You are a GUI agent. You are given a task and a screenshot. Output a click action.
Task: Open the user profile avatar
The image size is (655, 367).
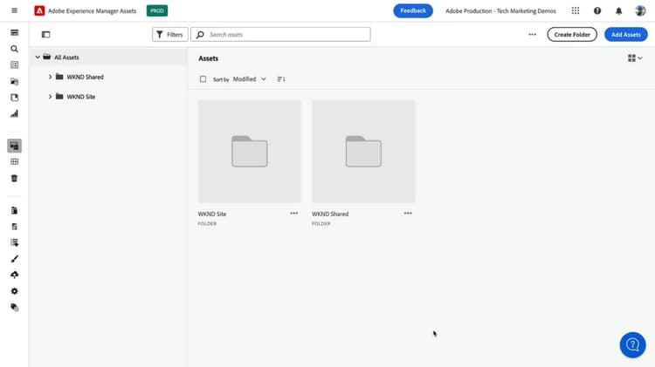coord(640,10)
